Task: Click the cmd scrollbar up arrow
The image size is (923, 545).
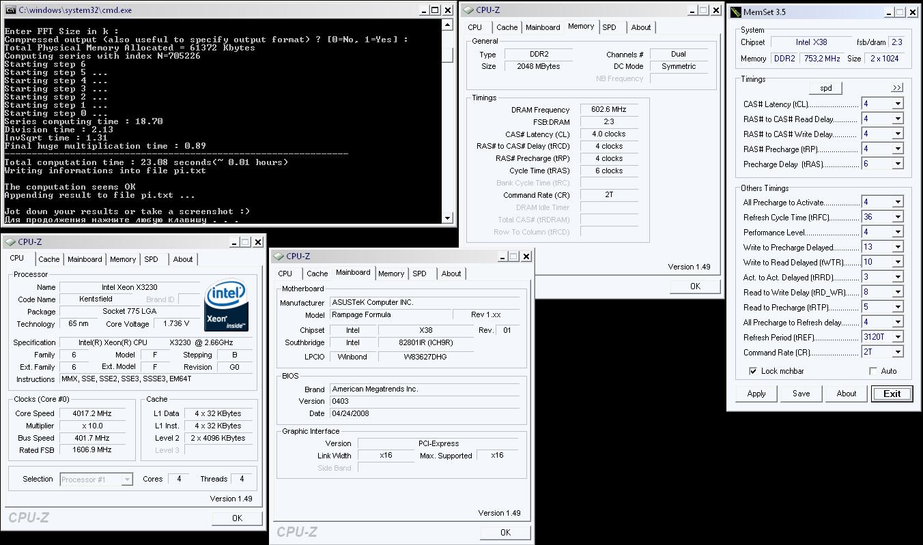Action: click(447, 25)
